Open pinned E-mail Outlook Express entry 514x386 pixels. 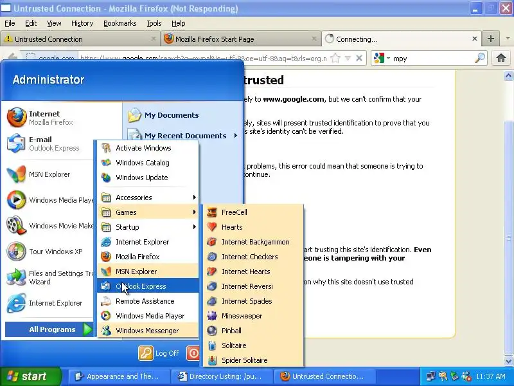(49, 143)
